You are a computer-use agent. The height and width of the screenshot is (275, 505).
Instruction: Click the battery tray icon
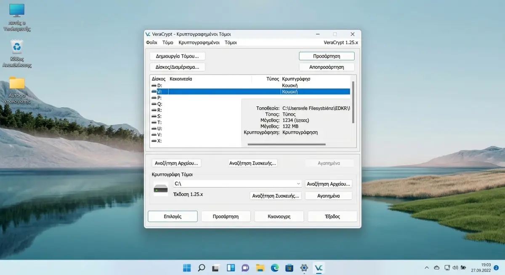(464, 267)
